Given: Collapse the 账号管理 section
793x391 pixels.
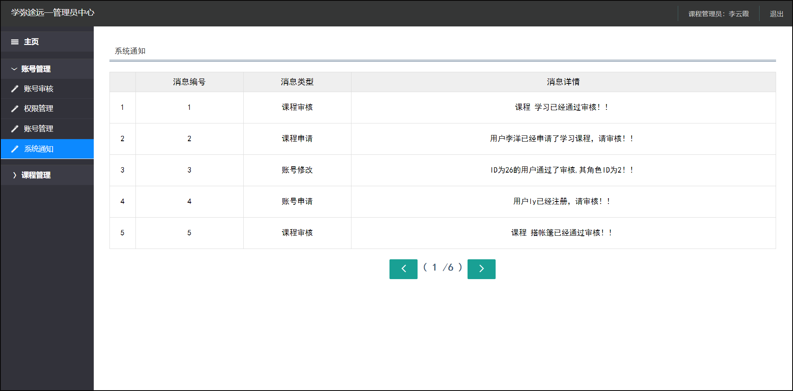Looking at the screenshot, I should (x=15, y=69).
